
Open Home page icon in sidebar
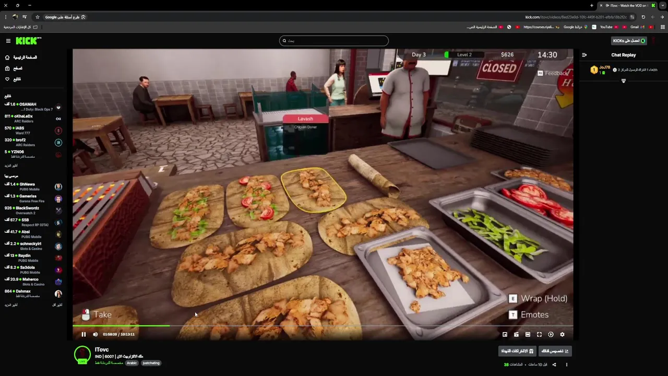click(7, 57)
